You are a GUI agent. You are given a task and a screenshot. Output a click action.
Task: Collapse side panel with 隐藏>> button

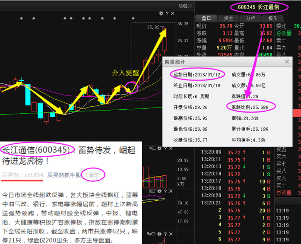[x=185, y=6]
